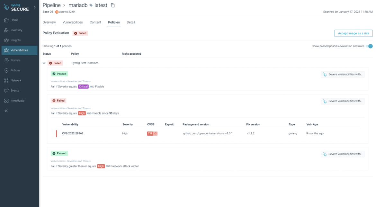
Task: Click Pipeline breadcrumb link
Action: (x=51, y=5)
